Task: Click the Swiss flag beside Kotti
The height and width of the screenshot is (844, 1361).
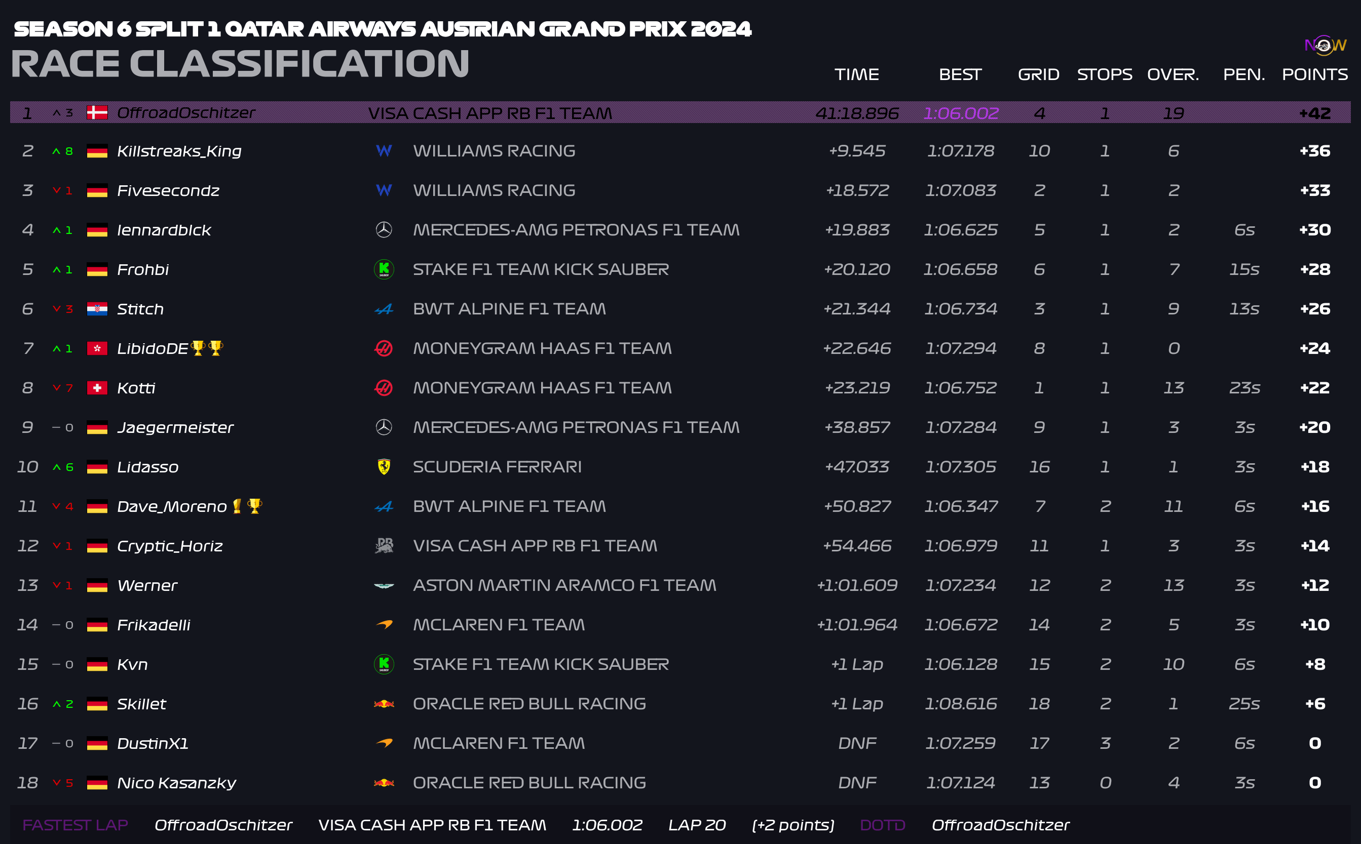Action: click(x=97, y=387)
